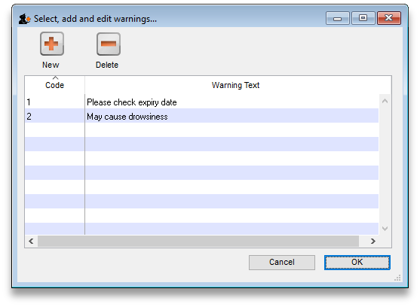The image size is (420, 307).
Task: Click the vertical scrollbar up arrow
Action: pos(385,101)
